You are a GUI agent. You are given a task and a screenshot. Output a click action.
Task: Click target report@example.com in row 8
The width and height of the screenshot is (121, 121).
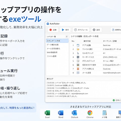pos(112,73)
